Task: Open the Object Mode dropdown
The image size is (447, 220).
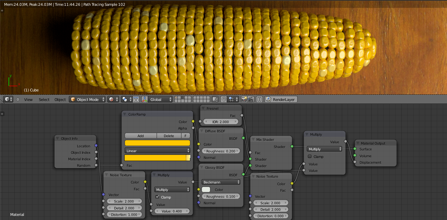Action: (87, 99)
